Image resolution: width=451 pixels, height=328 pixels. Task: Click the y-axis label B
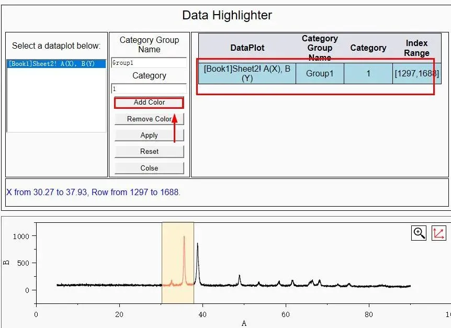click(x=6, y=263)
